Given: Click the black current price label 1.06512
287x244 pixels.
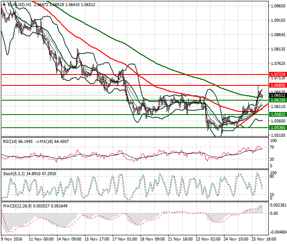Looking at the screenshot, I should pos(278,95).
